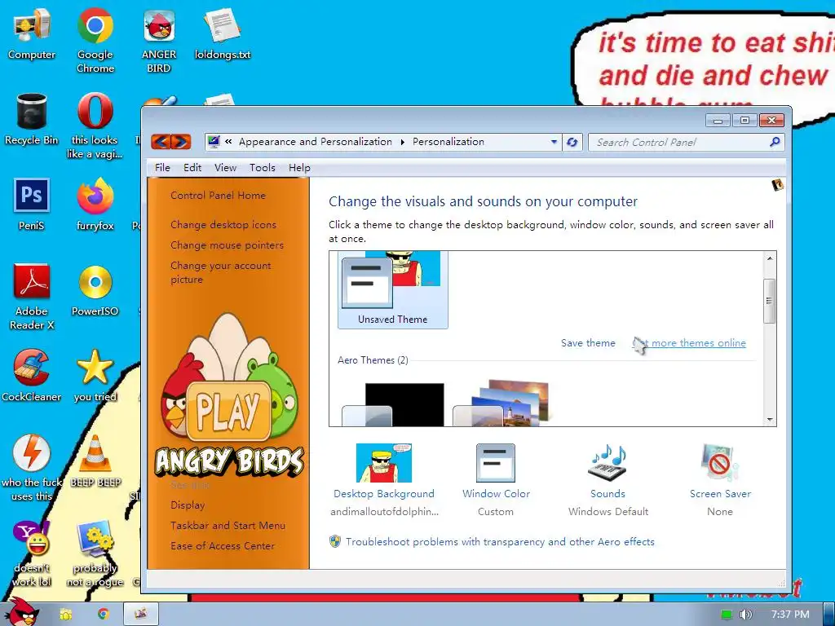Open the volume speaker icon in system tray
The width and height of the screenshot is (835, 626).
pyautogui.click(x=745, y=615)
